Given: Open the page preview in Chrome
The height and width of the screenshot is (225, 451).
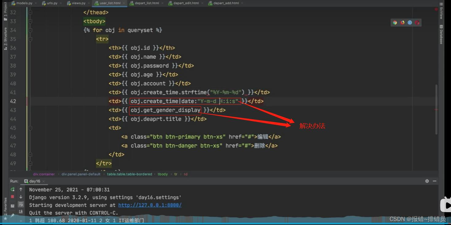Looking at the screenshot, I should coord(395,22).
